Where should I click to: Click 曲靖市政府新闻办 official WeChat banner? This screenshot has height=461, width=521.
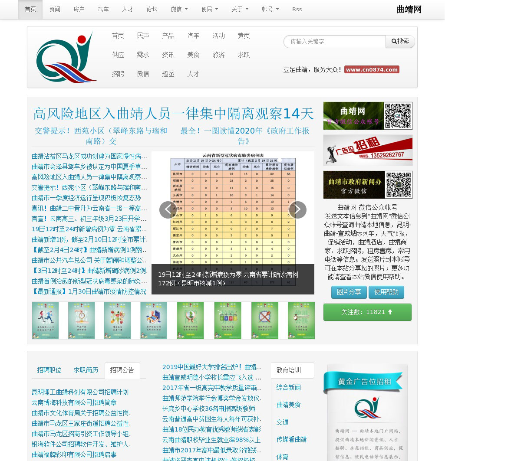click(x=368, y=185)
